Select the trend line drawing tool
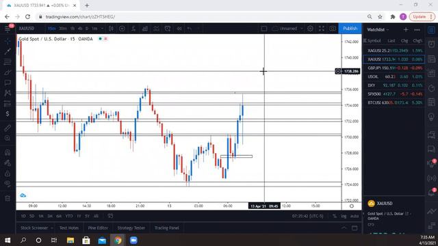The height and width of the screenshot is (246, 438). (x=8, y=51)
